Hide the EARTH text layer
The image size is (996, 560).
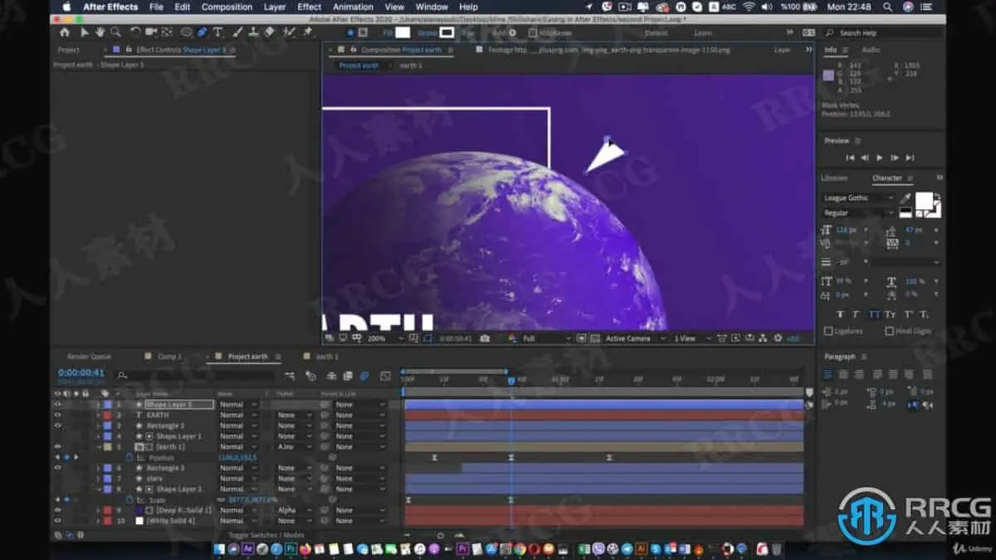point(57,415)
